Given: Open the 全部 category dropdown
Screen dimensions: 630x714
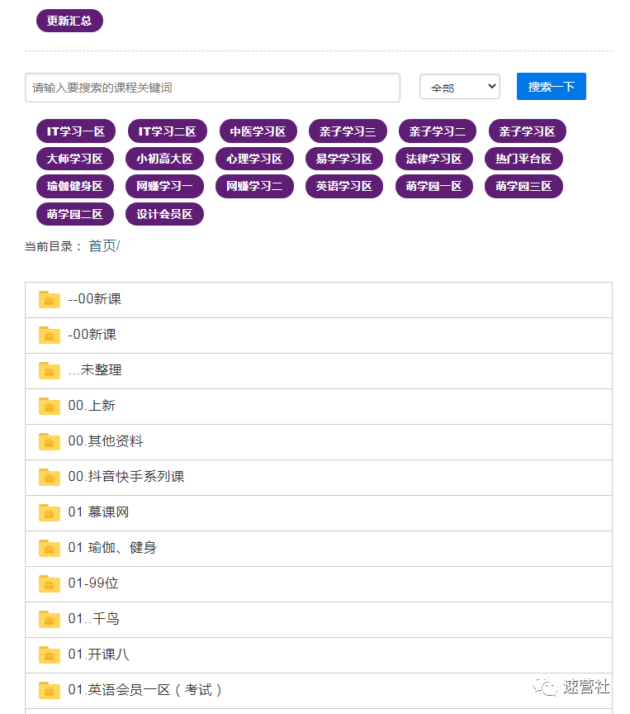Looking at the screenshot, I should tap(459, 87).
